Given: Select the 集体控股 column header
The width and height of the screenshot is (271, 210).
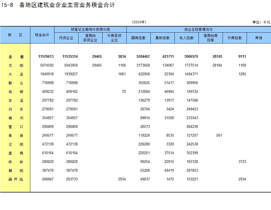Looking at the screenshot, I should pyautogui.click(x=162, y=38).
